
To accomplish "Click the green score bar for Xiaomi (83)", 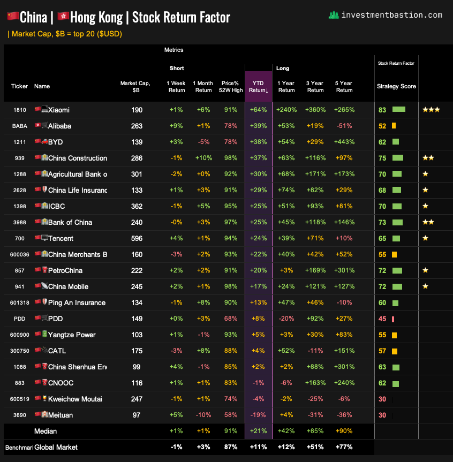I will click(x=399, y=109).
